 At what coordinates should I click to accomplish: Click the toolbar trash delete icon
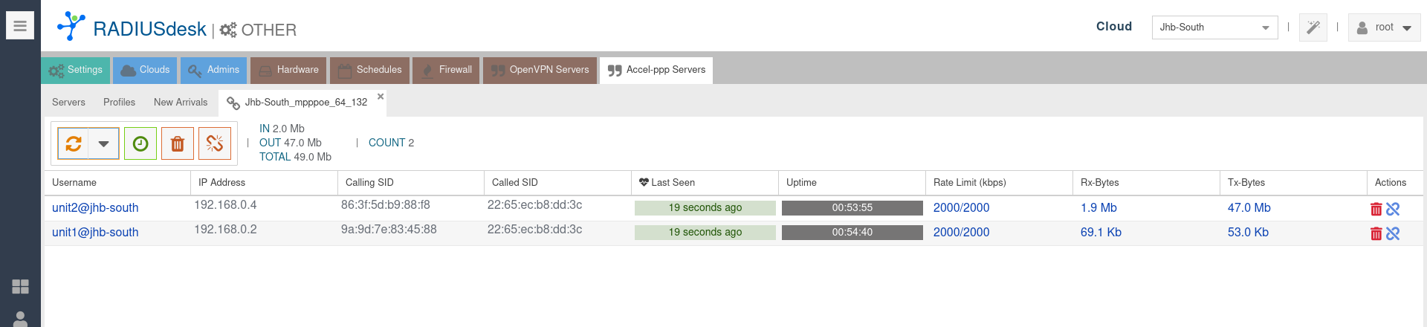(x=178, y=143)
